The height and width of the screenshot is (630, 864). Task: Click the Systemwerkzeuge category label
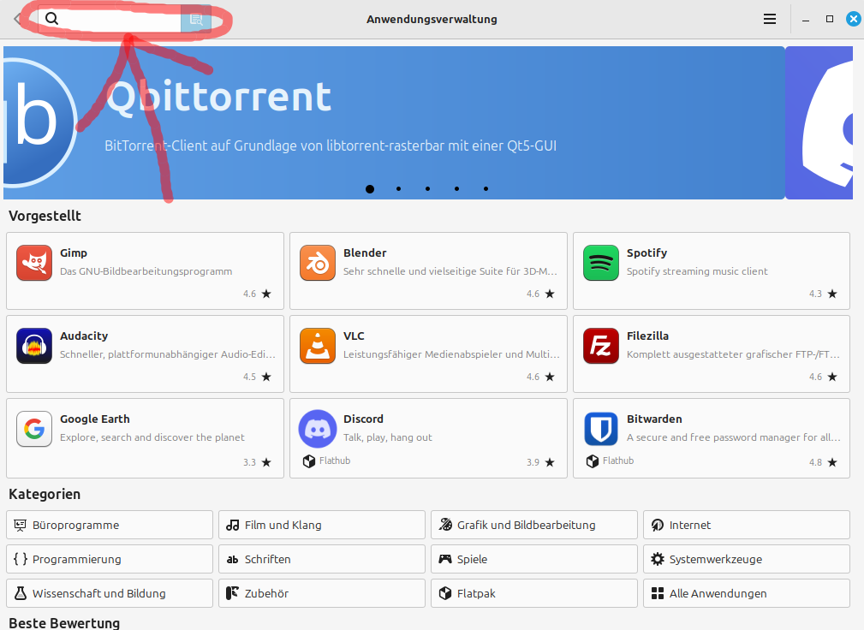[x=716, y=560]
